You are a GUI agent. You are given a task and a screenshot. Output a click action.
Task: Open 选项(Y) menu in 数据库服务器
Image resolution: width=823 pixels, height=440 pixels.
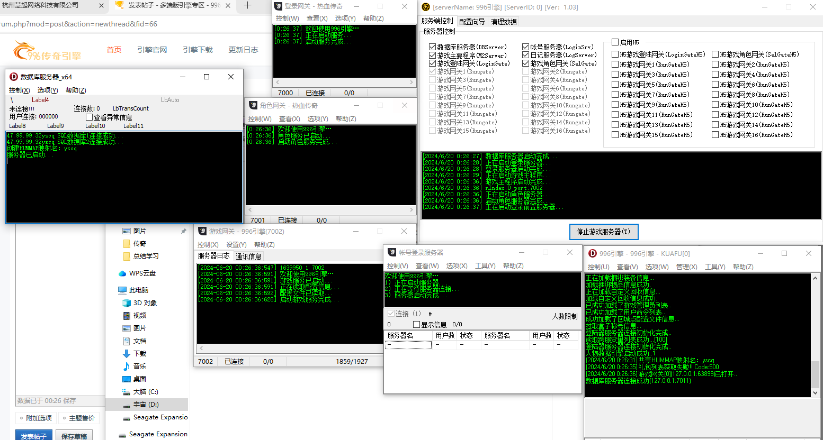[x=48, y=90]
